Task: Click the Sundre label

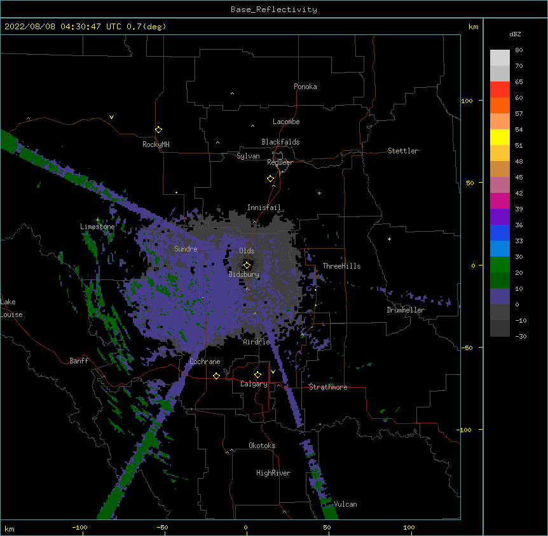Action: pos(186,249)
